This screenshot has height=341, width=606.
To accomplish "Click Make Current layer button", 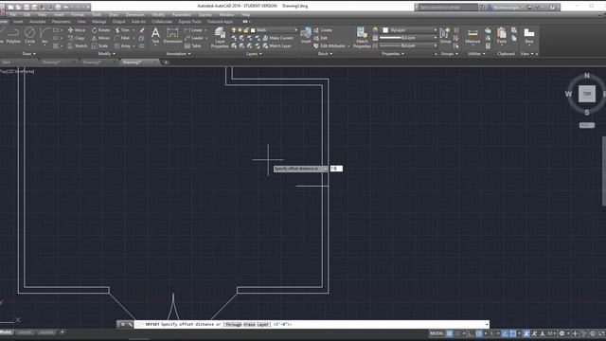I will [x=277, y=38].
